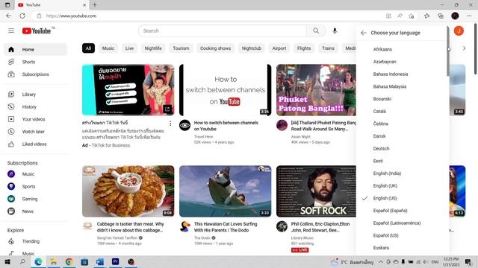Viewport: 478px width, 268px height.
Task: Open the cabbage recipe video thumbnail
Action: coord(128,191)
